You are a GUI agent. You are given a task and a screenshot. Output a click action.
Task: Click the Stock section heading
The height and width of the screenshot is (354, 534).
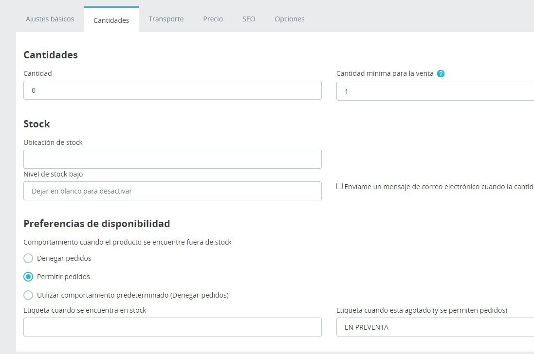pyautogui.click(x=37, y=124)
